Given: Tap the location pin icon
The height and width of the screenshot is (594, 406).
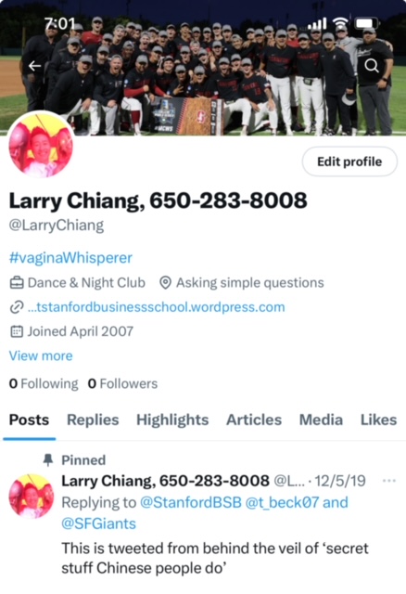Looking at the screenshot, I should click(165, 283).
